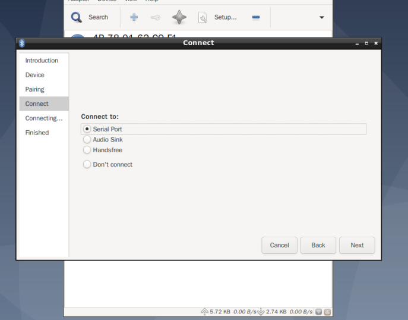Screen dimensions: 408x320
Task: Click the key pairing icon
Action: point(156,17)
